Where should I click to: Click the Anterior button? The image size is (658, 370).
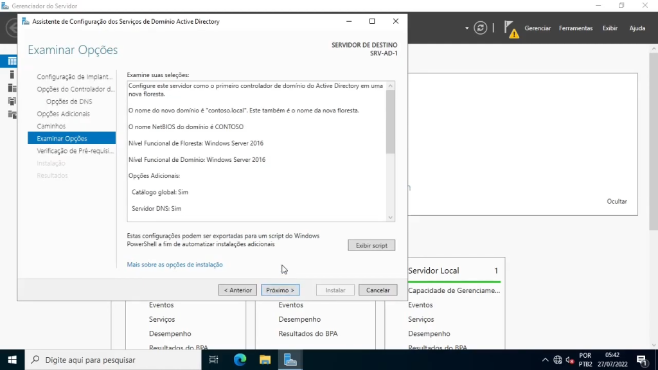(x=238, y=290)
